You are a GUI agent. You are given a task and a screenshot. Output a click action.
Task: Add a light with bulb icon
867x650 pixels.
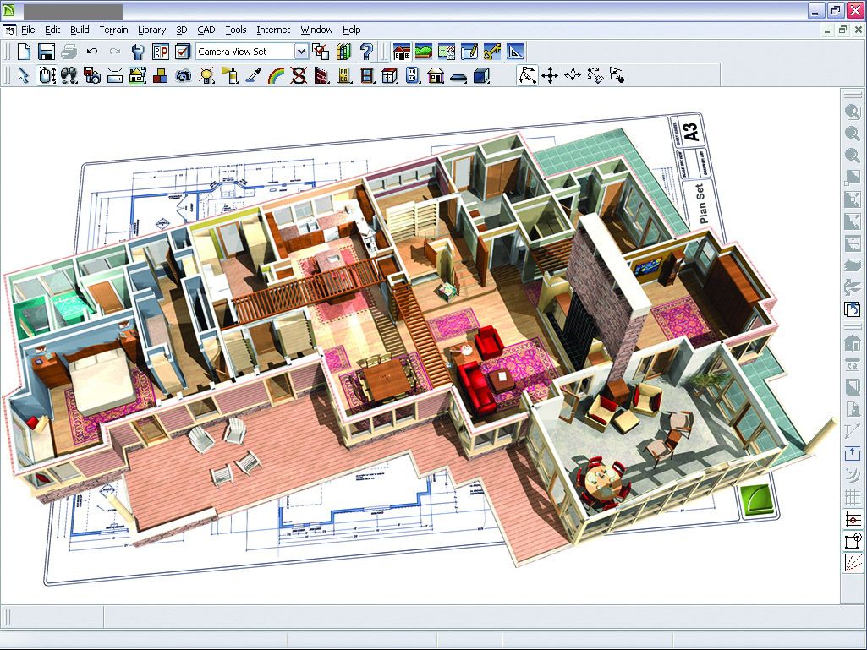pyautogui.click(x=206, y=75)
